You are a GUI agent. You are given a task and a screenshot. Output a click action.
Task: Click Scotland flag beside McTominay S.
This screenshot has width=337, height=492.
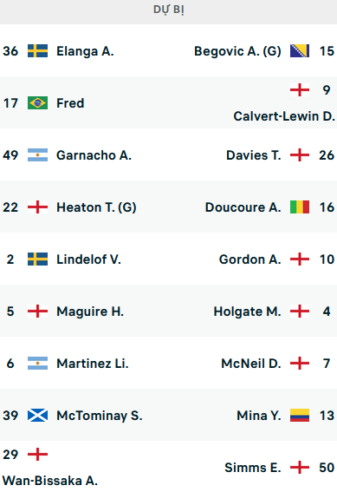37,416
